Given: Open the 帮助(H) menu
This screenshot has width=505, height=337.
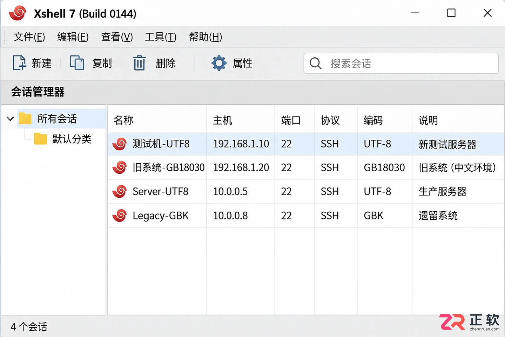Looking at the screenshot, I should [x=206, y=37].
